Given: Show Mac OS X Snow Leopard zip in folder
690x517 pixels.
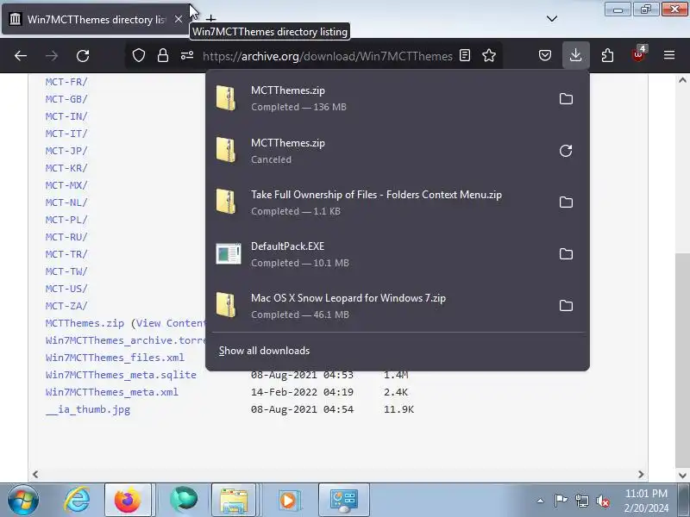Looking at the screenshot, I should [x=566, y=306].
